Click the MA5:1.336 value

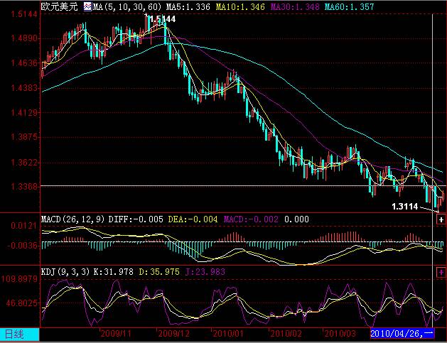click(188, 7)
